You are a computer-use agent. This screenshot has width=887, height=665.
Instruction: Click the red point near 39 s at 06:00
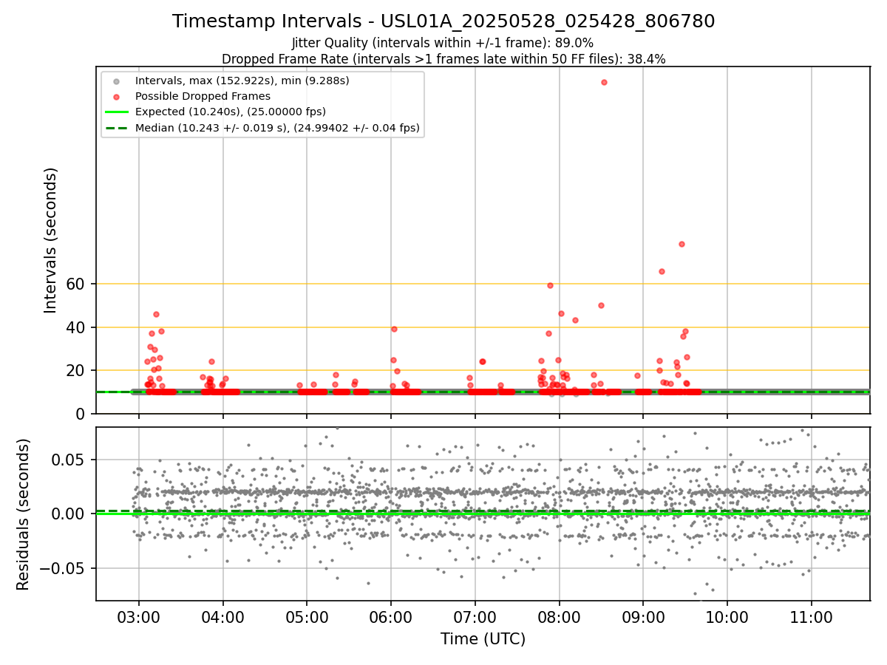pos(394,329)
